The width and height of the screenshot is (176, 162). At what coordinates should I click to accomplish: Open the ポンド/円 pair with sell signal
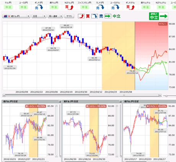tap(39, 5)
